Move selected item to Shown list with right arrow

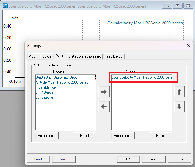point(104,92)
